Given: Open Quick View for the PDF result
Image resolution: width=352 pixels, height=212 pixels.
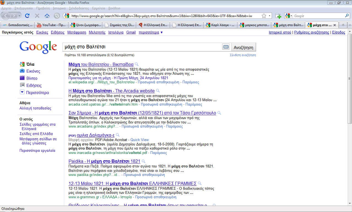Looking at the screenshot, I should [140, 140].
